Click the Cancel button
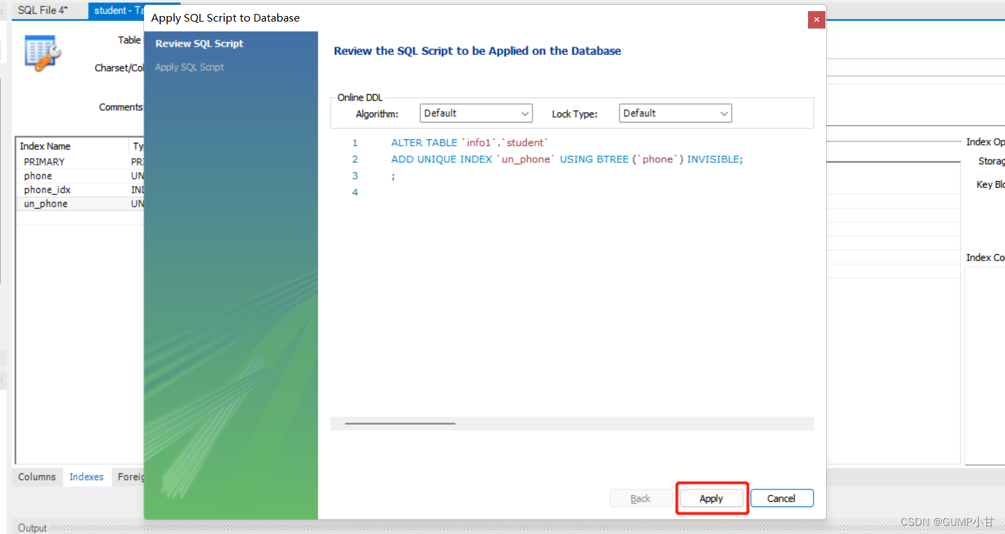Image resolution: width=1005 pixels, height=534 pixels. coord(782,498)
